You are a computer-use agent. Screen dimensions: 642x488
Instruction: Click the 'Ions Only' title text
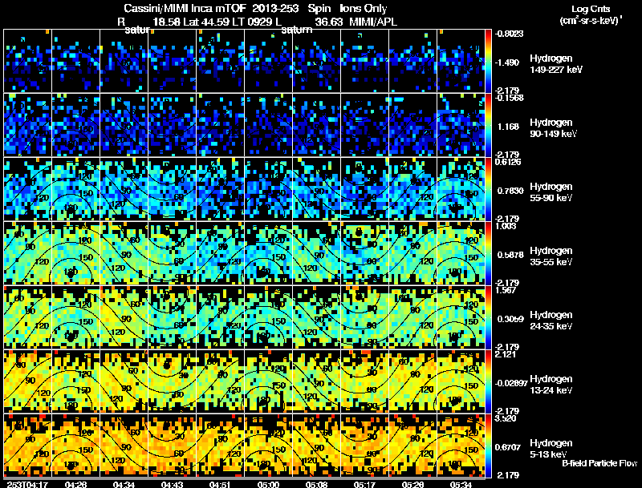tap(363, 9)
